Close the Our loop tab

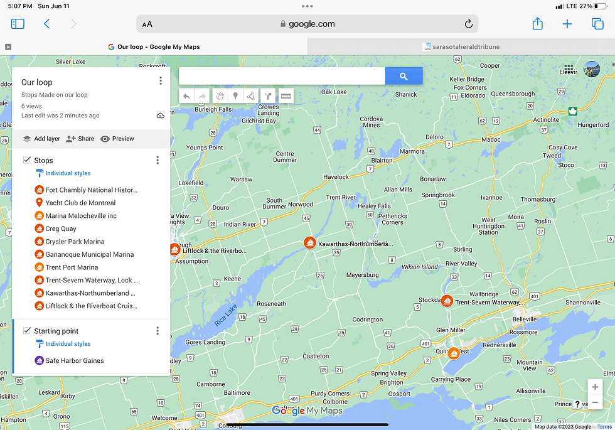[x=8, y=46]
